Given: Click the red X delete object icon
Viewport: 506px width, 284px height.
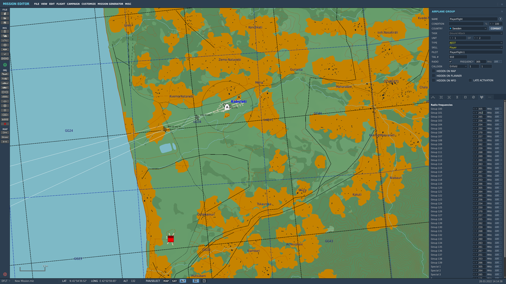Looking at the screenshot, I should pos(5,124).
